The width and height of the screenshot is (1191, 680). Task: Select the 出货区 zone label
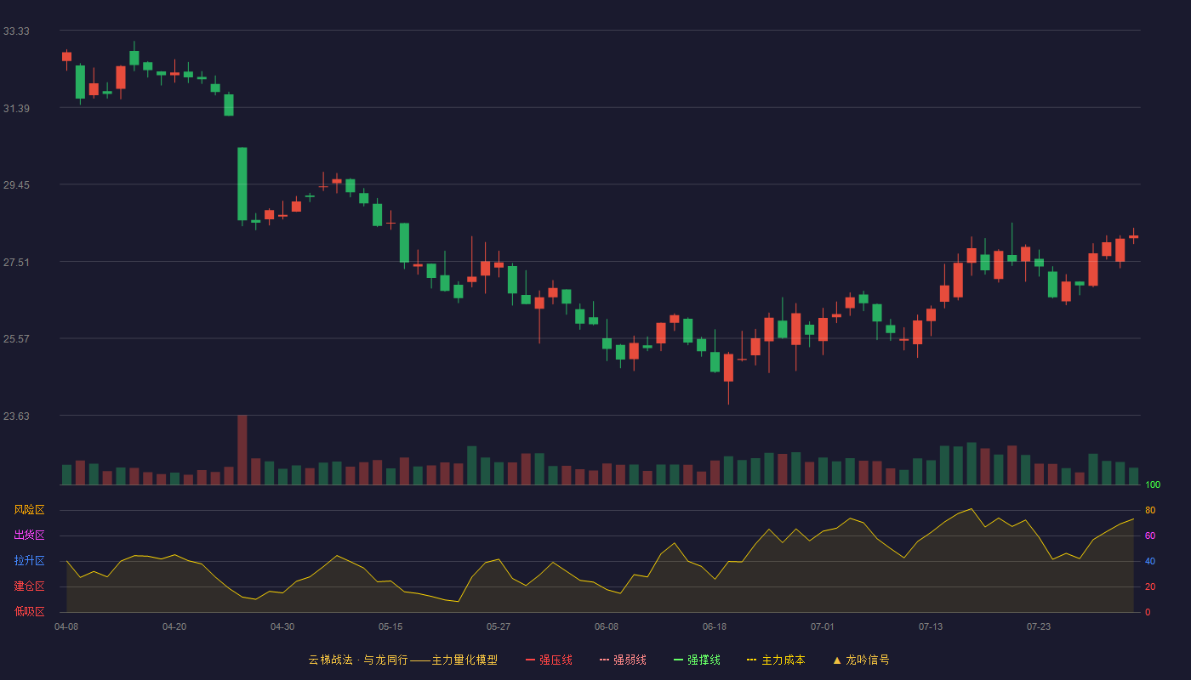[29, 535]
